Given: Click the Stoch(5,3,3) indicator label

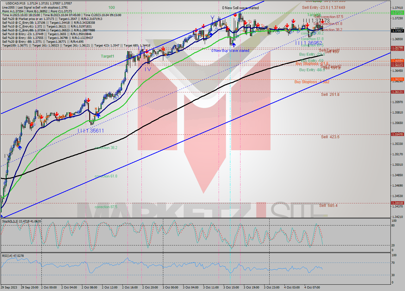Looking at the screenshot, I should 21,221.
